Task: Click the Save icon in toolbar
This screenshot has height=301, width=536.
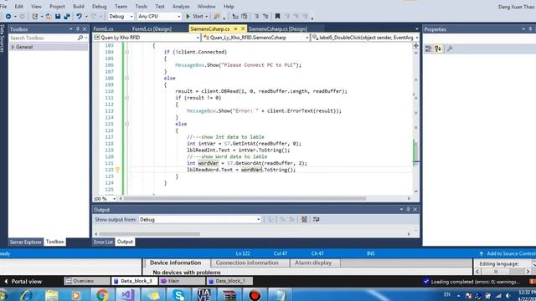Action: [x=58, y=17]
